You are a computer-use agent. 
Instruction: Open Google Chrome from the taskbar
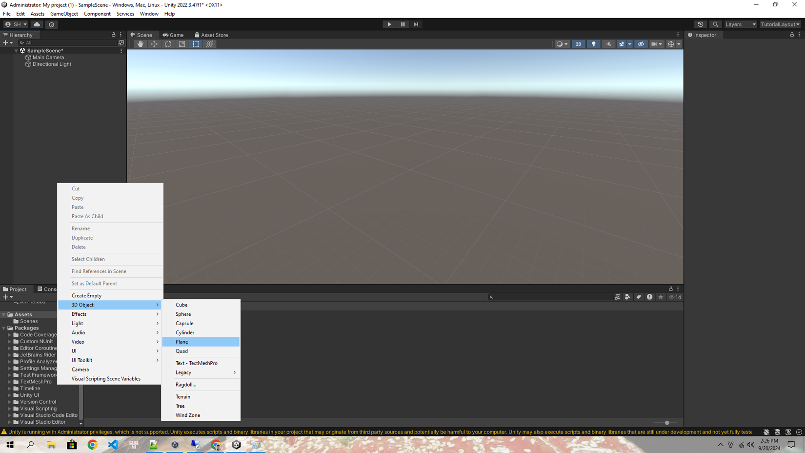coord(93,445)
